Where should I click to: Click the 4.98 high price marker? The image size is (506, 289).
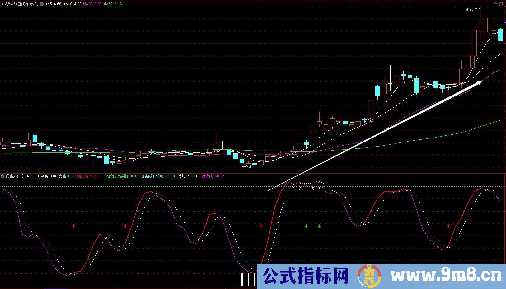[x=470, y=9]
